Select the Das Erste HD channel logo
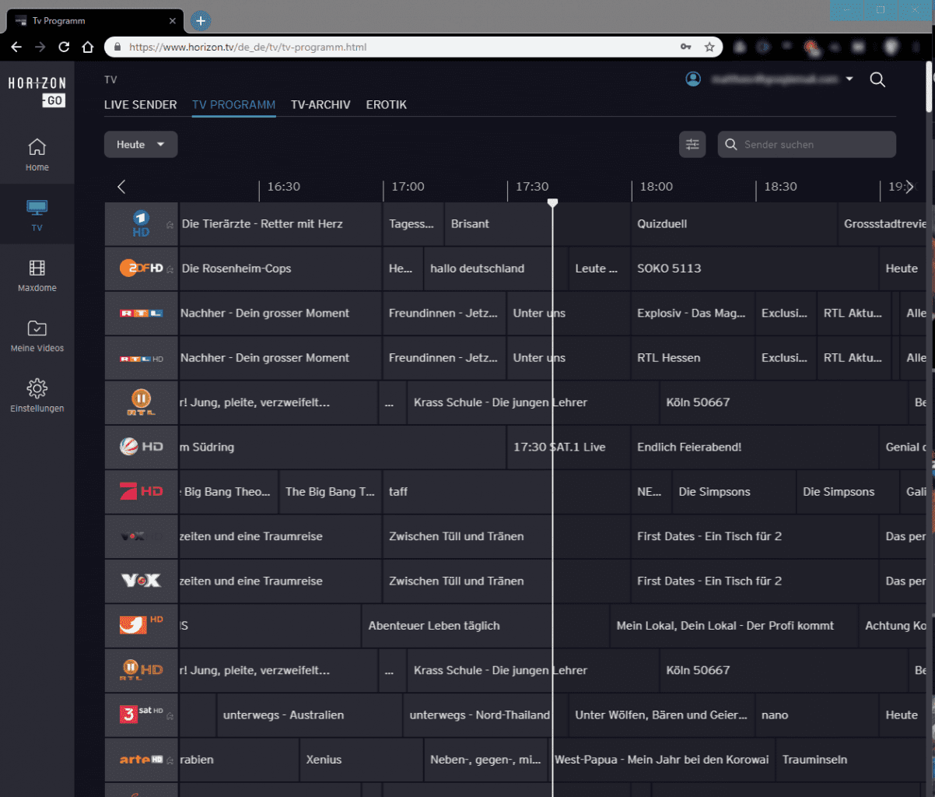This screenshot has width=935, height=797. coord(142,223)
